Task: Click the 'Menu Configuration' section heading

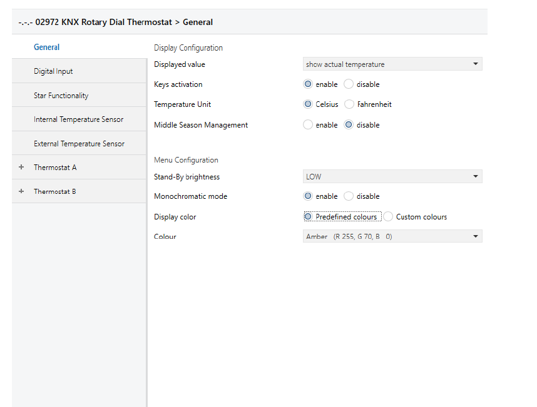Action: pos(186,160)
